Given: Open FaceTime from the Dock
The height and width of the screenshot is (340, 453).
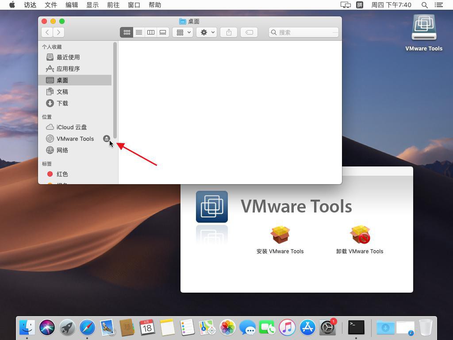Looking at the screenshot, I should click(x=267, y=328).
